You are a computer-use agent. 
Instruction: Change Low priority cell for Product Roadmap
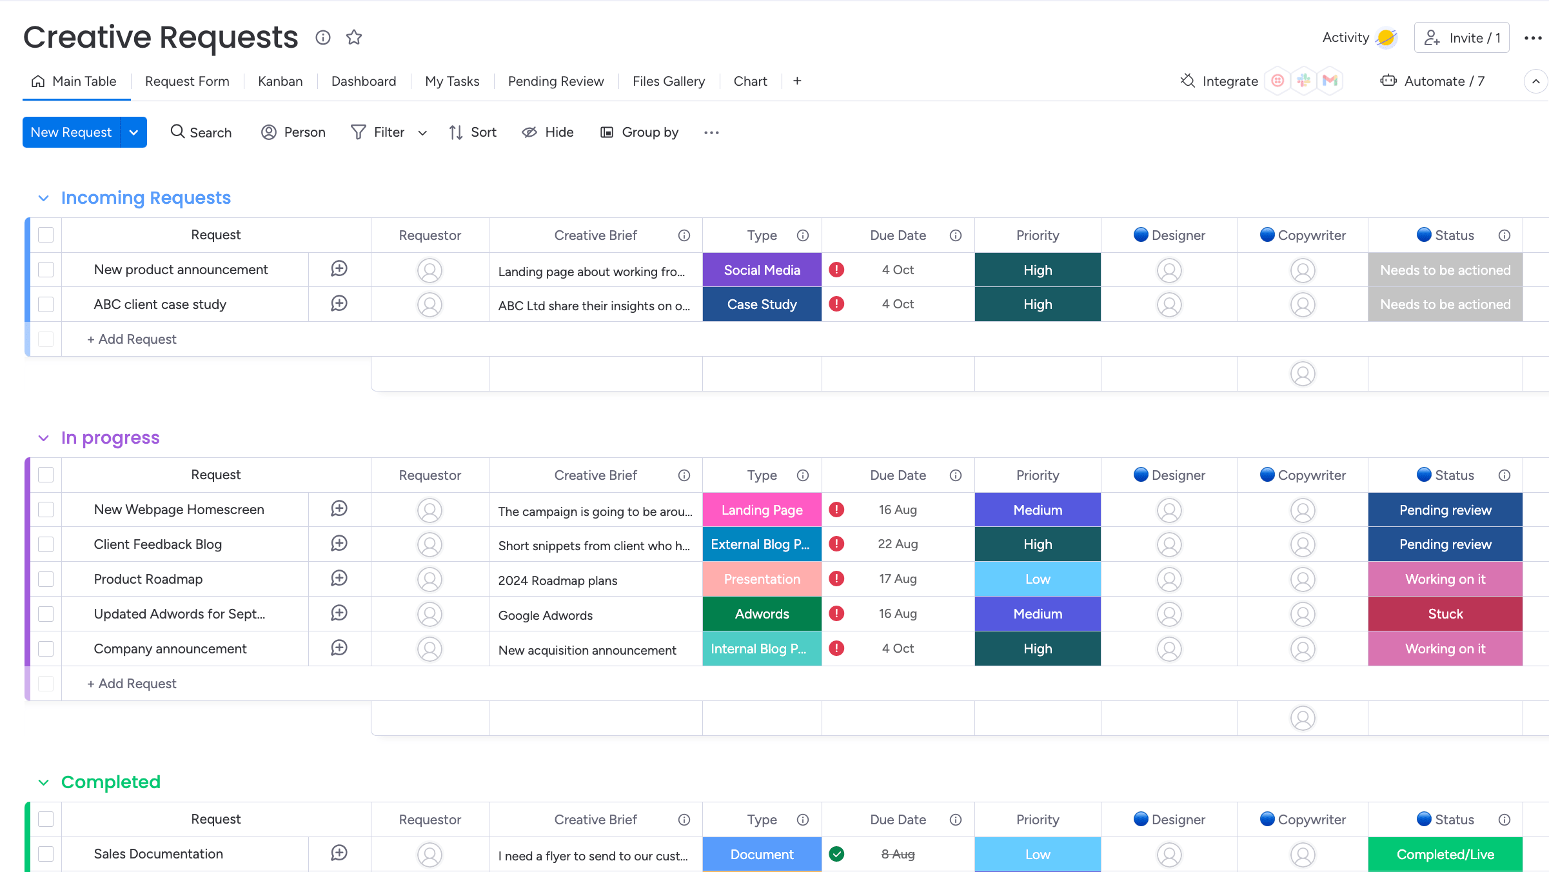click(1038, 579)
